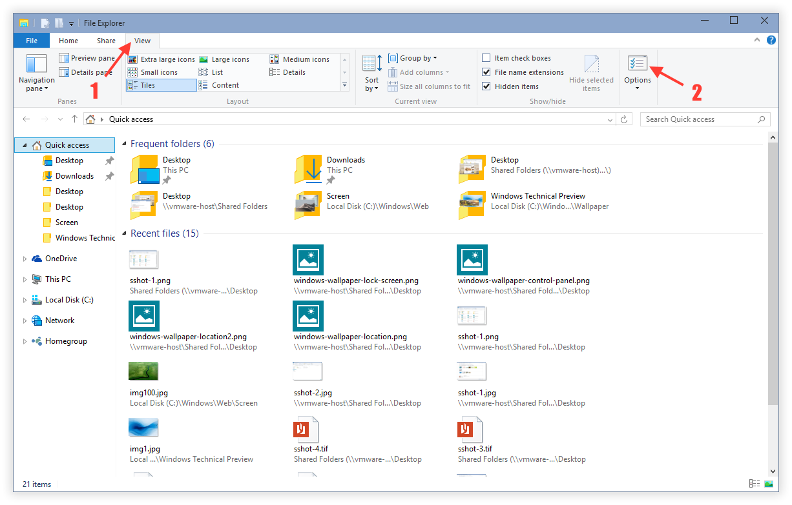This screenshot has width=792, height=505.
Task: Switch to the Home ribbon tab
Action: tap(68, 41)
